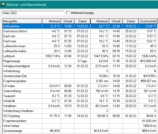Enable the Mittelwert-Anzeige checkbox

tap(68, 13)
